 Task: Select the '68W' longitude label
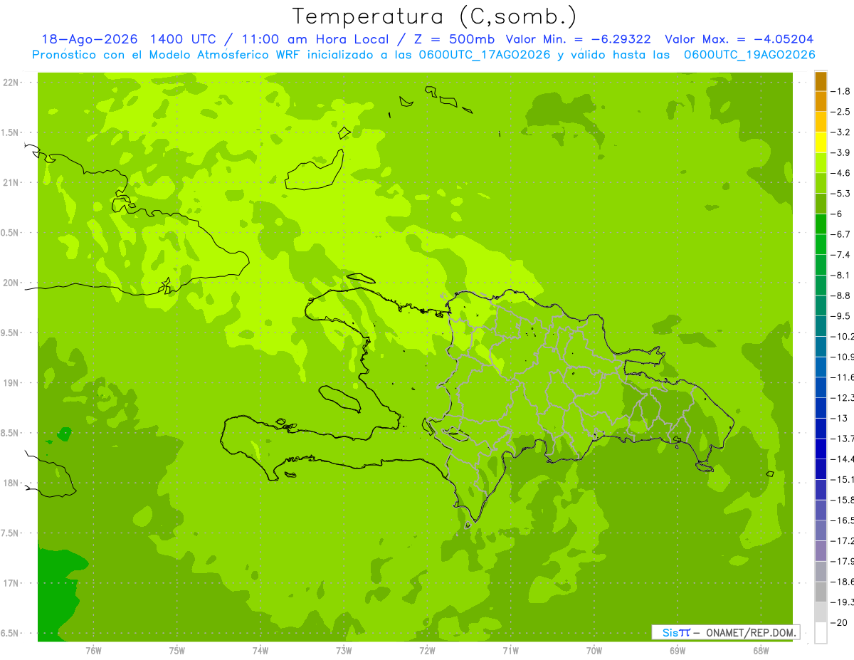pyautogui.click(x=761, y=650)
